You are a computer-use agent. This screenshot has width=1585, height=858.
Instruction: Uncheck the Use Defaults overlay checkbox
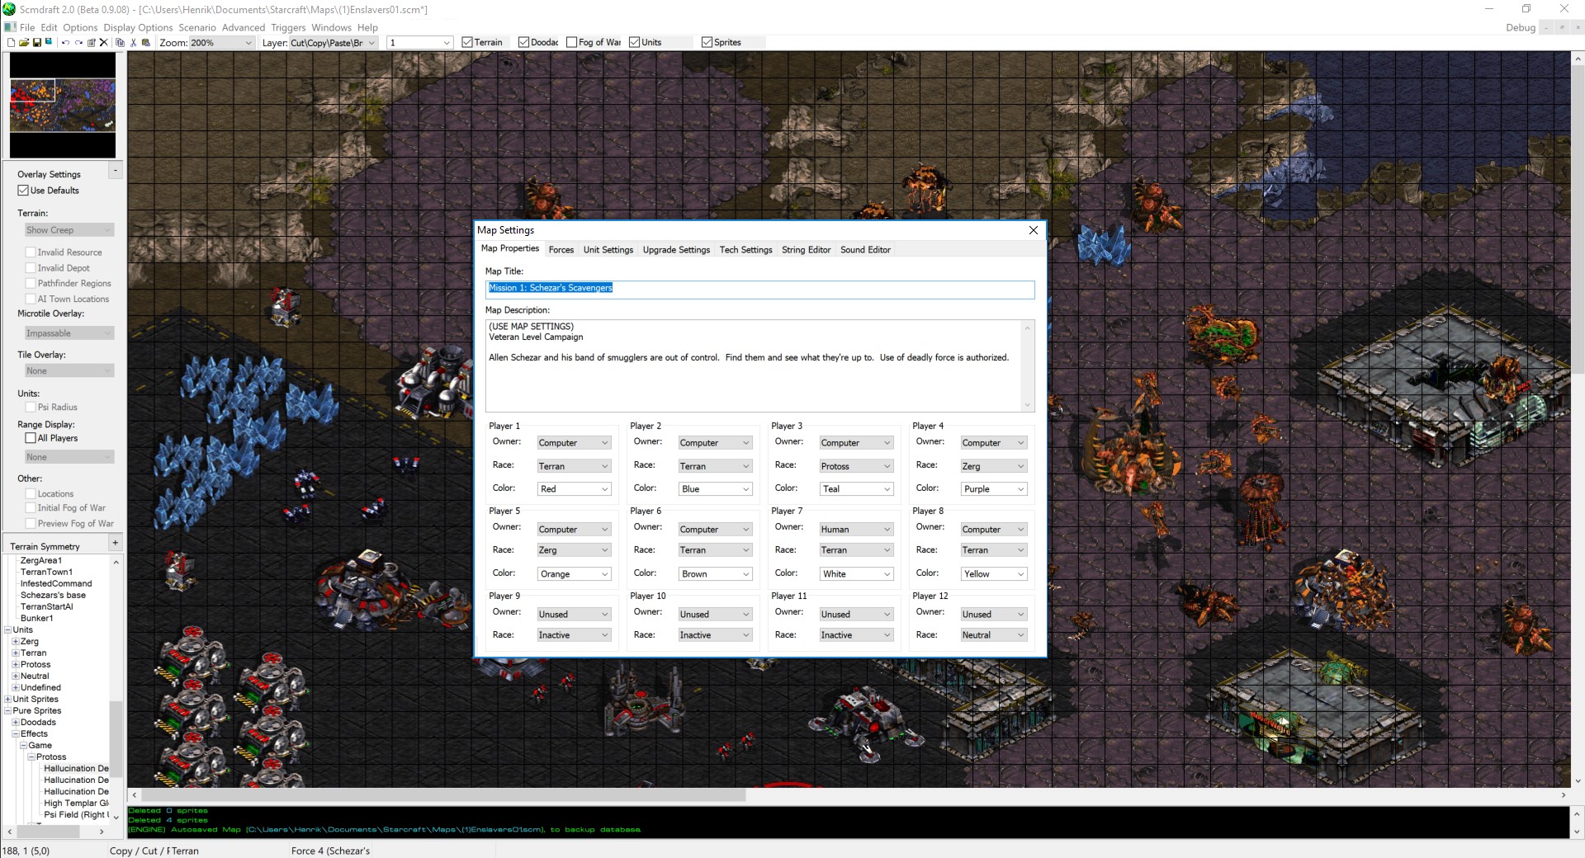pyautogui.click(x=23, y=191)
